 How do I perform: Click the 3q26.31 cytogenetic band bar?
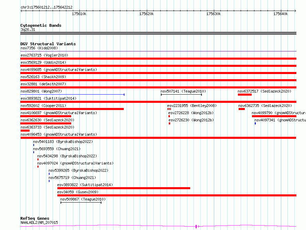(x=158, y=33)
